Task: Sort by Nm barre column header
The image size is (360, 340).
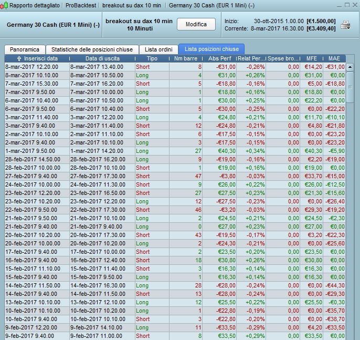Action: coord(186,59)
